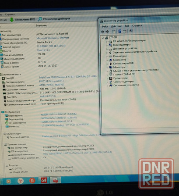Viewport: 179px width, 196px height.
Task: Select Сетевые адаптеры in the device tree
Action: (x=123, y=82)
